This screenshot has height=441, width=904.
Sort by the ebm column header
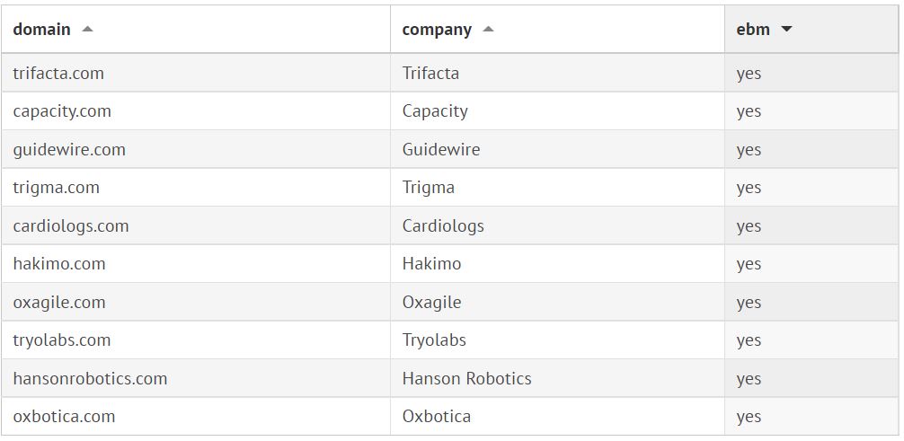(x=753, y=29)
